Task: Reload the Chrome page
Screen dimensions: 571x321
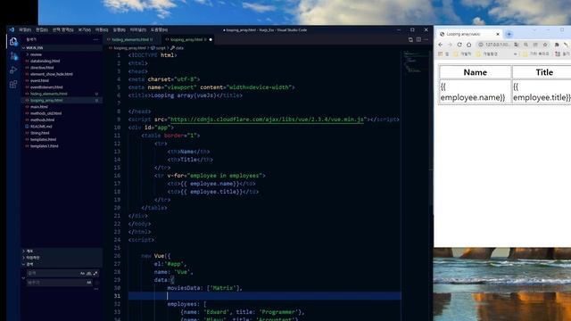Action: tap(459, 45)
